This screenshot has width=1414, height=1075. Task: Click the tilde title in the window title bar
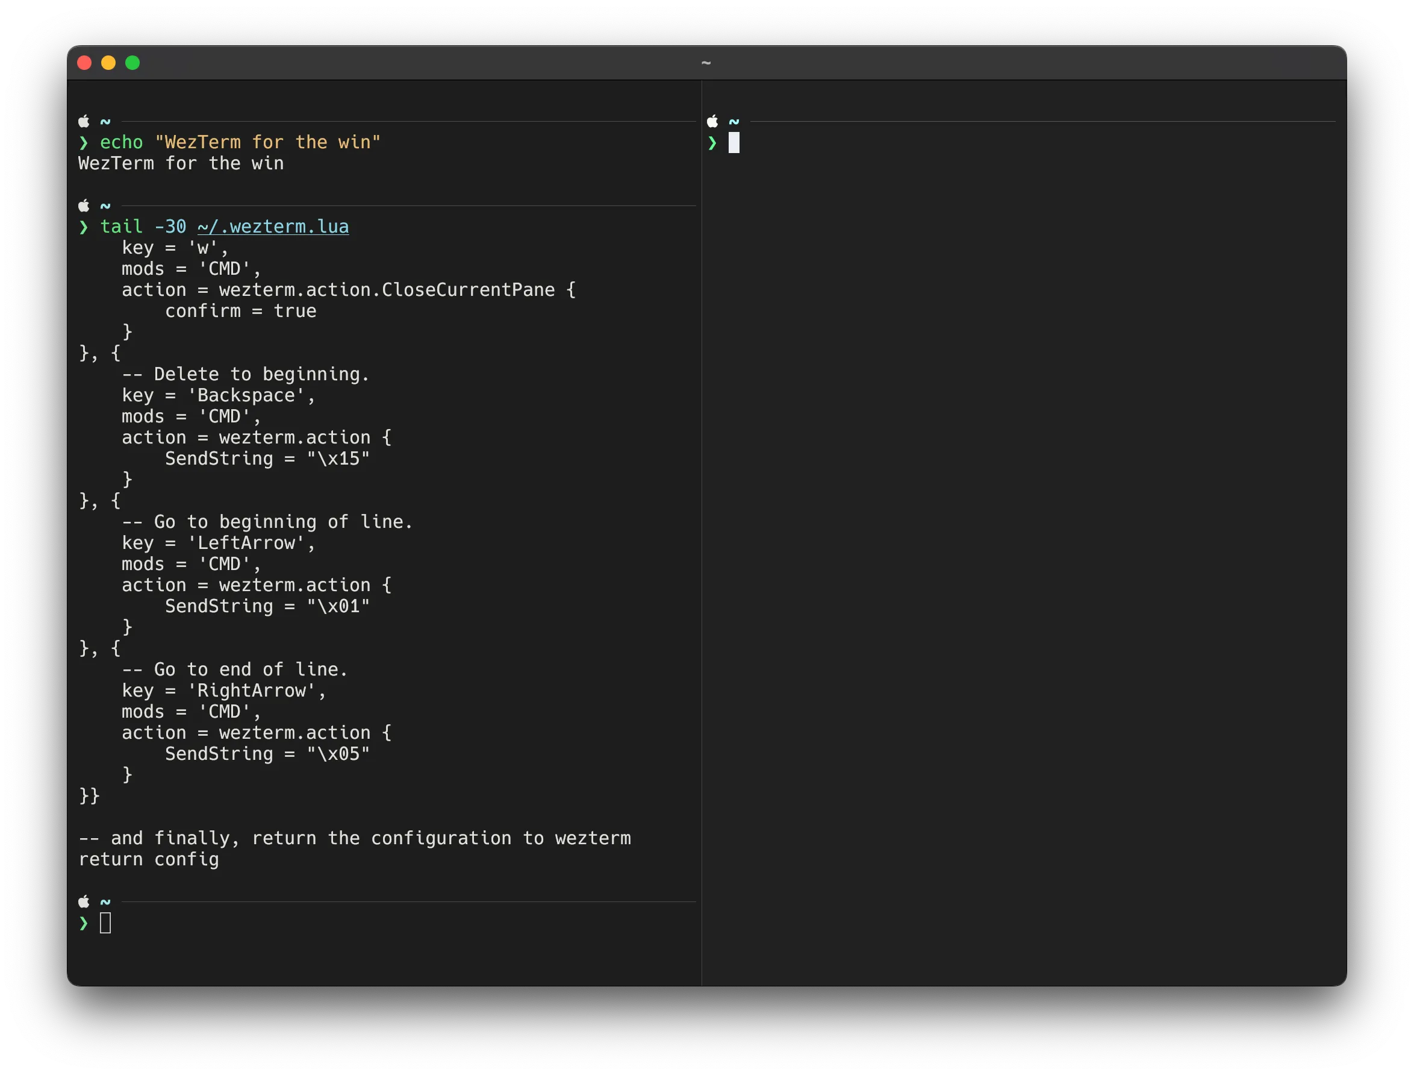click(706, 63)
